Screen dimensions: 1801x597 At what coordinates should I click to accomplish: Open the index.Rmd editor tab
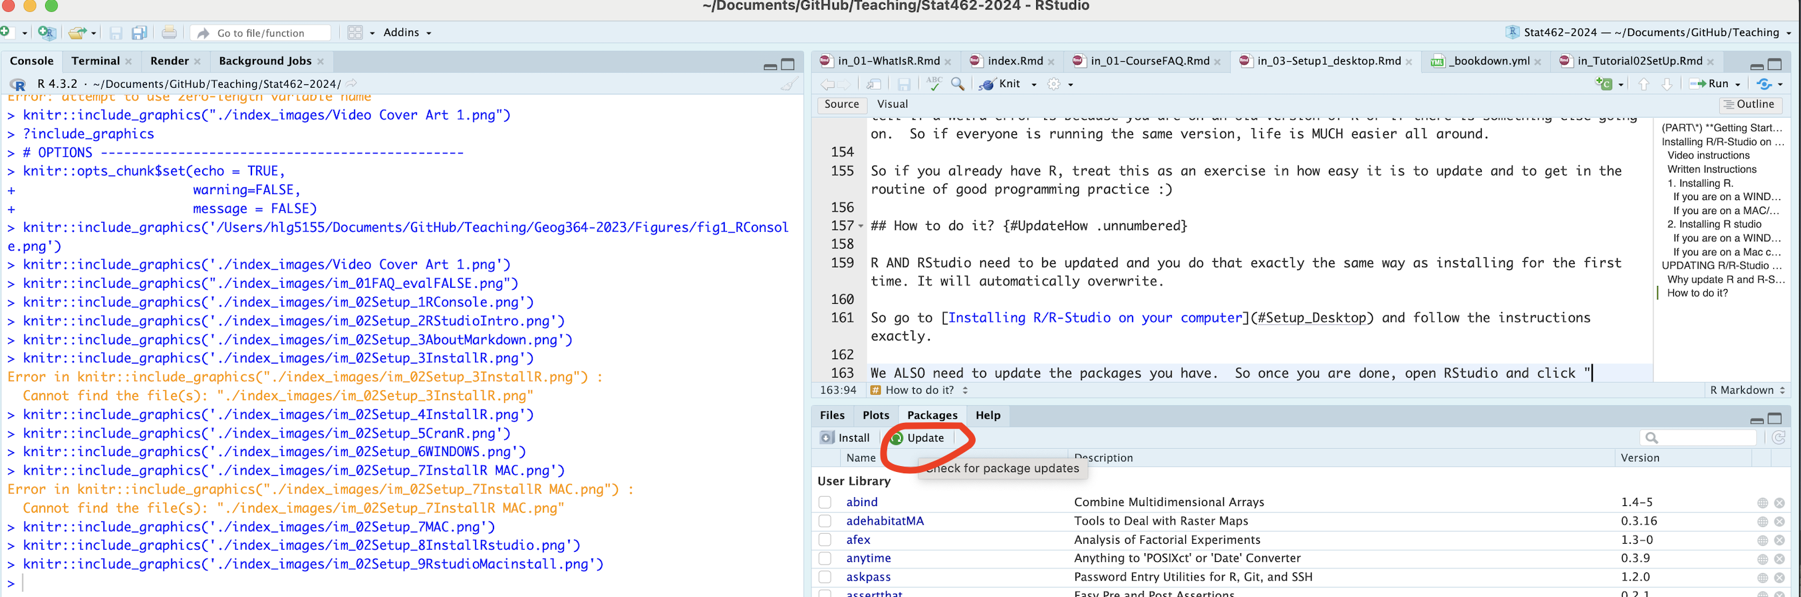1014,60
